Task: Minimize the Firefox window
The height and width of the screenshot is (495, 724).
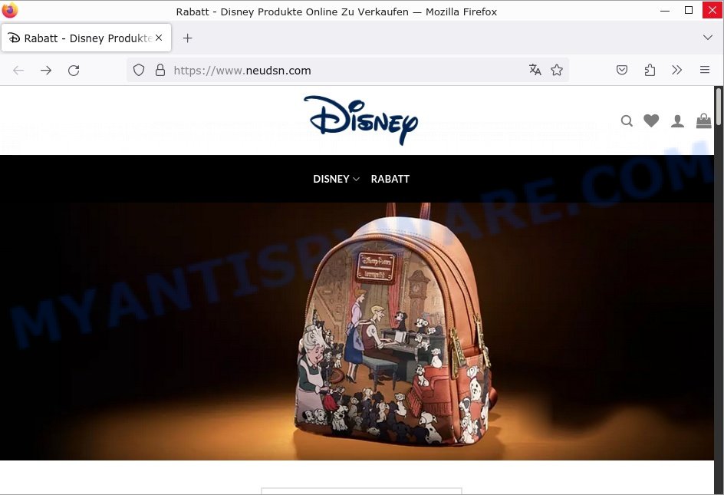Action: tap(665, 11)
